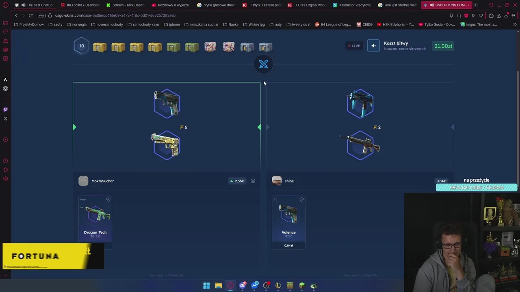Image resolution: width=520 pixels, height=292 pixels.
Task: Select the last grey case in the row
Action: 265,47
